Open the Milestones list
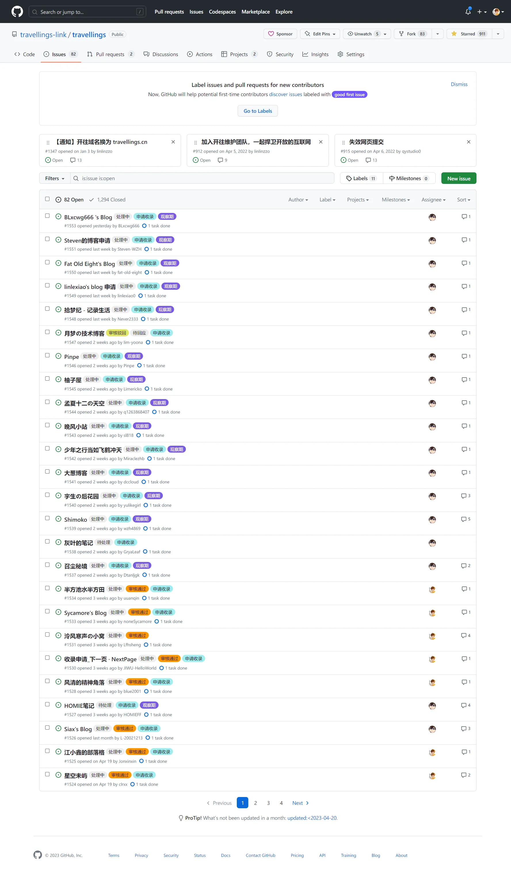 (409, 178)
